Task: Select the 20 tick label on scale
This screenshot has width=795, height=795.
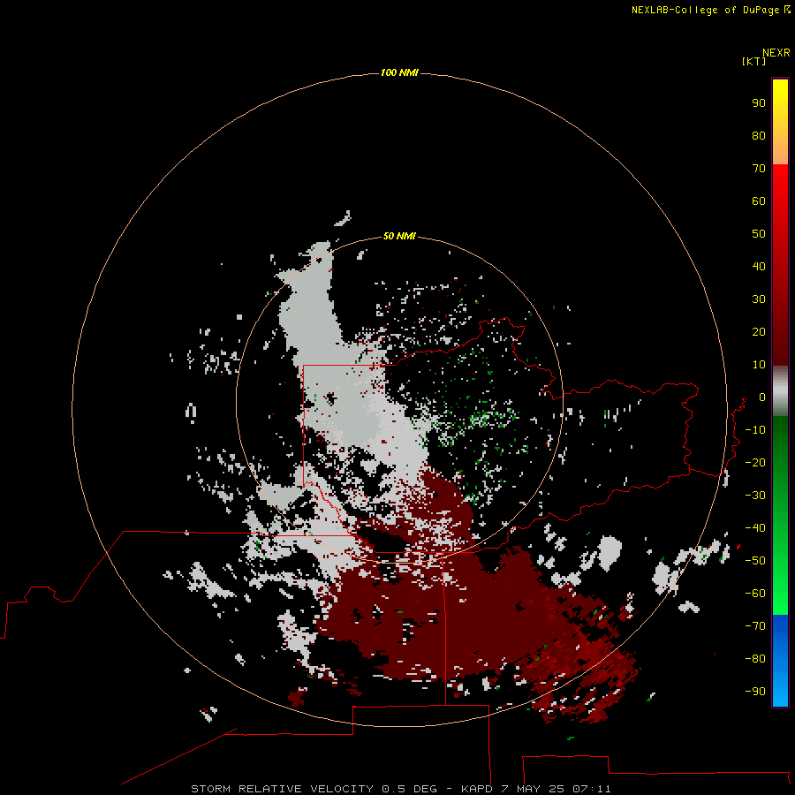Action: pyautogui.click(x=759, y=332)
